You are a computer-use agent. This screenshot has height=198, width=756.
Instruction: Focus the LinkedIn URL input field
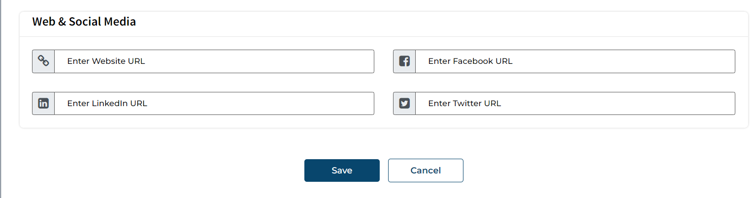pos(214,104)
